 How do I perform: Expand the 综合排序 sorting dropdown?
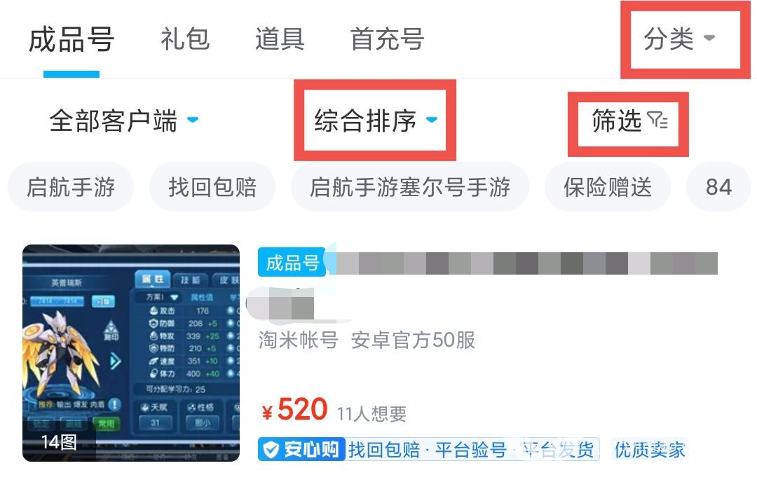[x=376, y=120]
